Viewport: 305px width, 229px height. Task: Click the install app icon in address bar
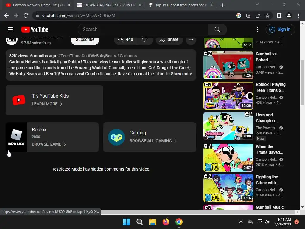click(x=248, y=16)
